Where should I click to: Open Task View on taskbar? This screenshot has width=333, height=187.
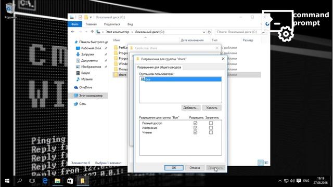point(32,181)
